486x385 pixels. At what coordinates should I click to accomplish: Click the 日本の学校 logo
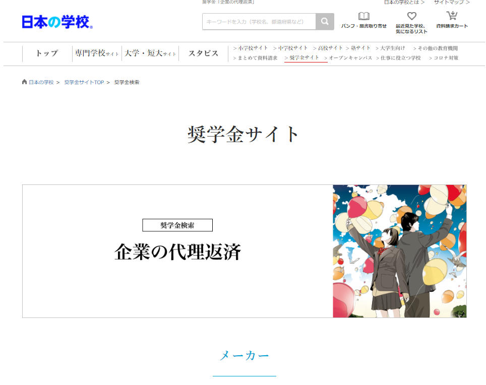(x=57, y=22)
